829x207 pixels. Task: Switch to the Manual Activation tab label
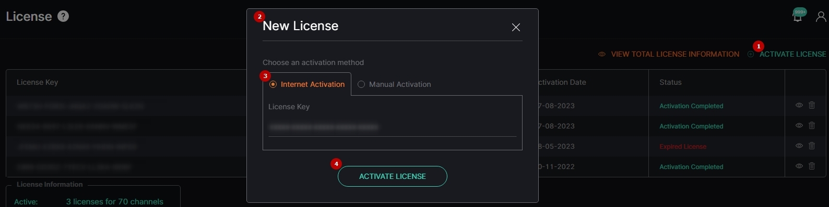coord(400,84)
